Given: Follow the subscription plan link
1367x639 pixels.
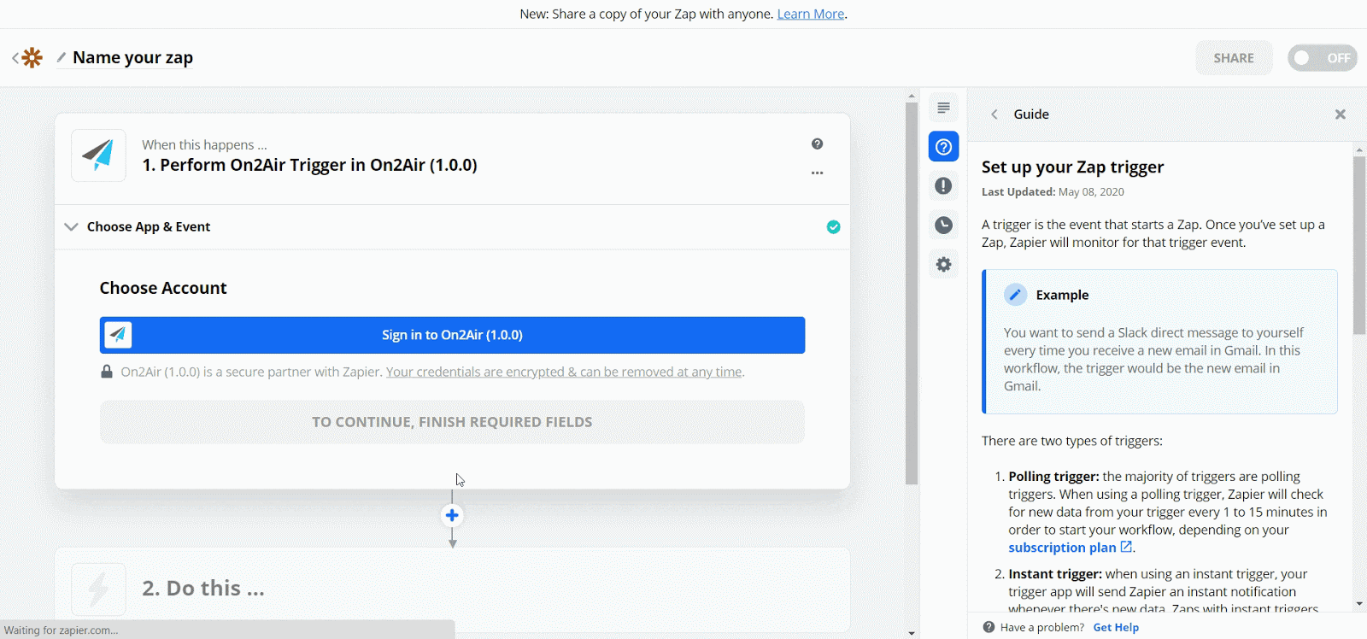Looking at the screenshot, I should [x=1062, y=548].
